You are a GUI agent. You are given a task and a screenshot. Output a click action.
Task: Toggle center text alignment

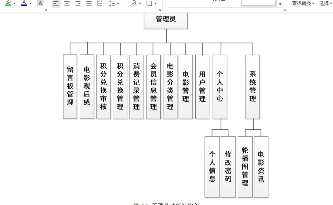click(x=67, y=3)
